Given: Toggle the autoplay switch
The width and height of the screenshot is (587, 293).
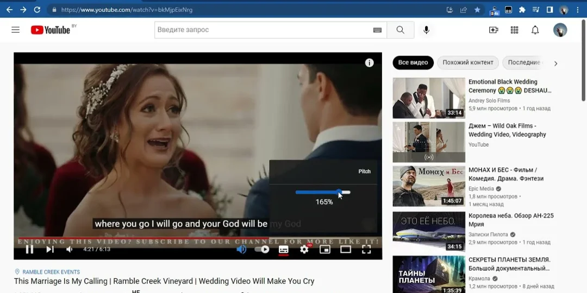Looking at the screenshot, I should click(x=262, y=249).
